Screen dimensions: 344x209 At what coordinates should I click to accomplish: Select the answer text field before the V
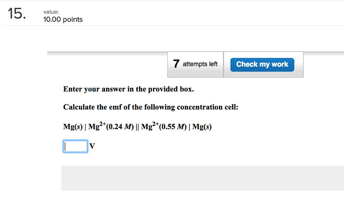pyautogui.click(x=75, y=146)
